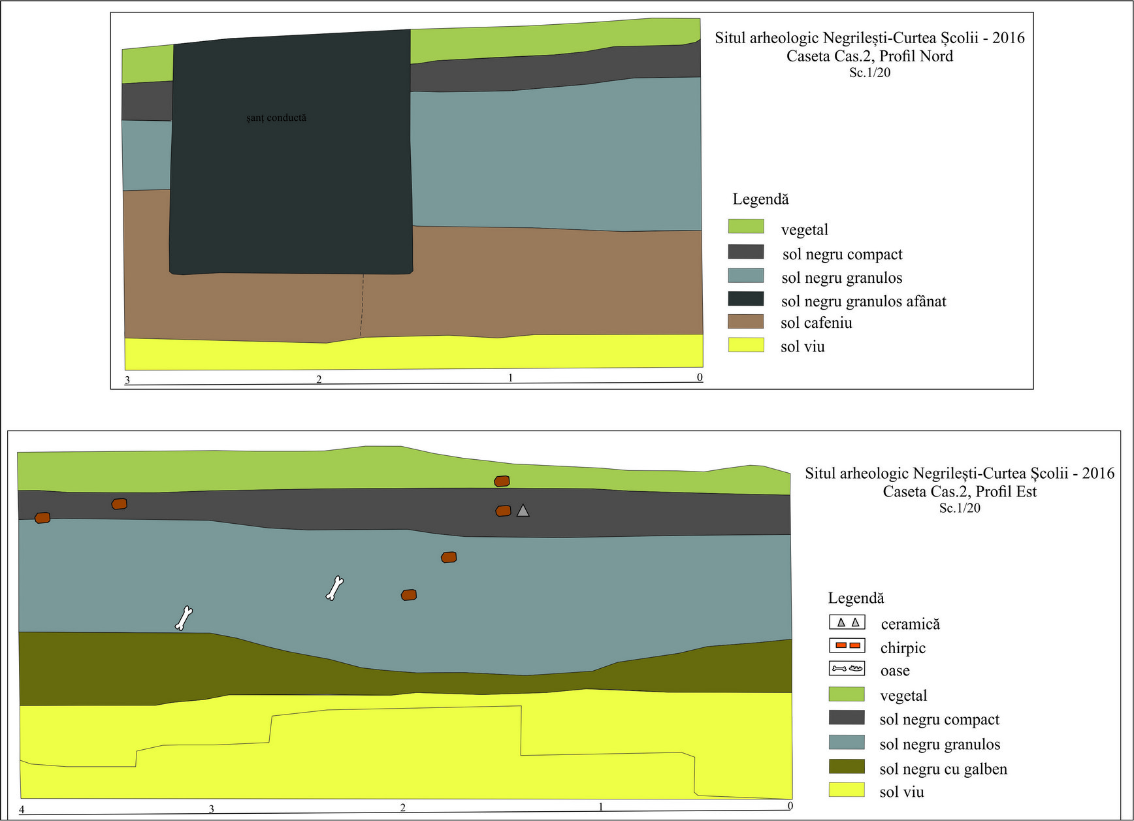The image size is (1134, 821).
Task: Click the lower-left bone in Profil Est
Action: coord(184,618)
